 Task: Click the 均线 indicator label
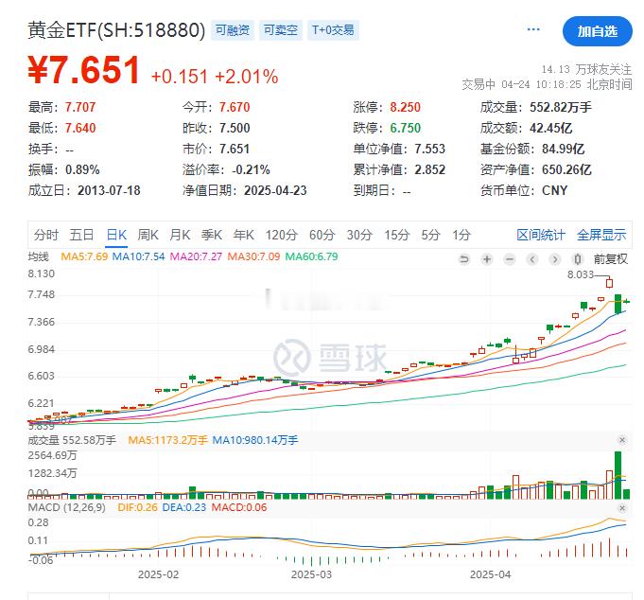click(x=38, y=256)
